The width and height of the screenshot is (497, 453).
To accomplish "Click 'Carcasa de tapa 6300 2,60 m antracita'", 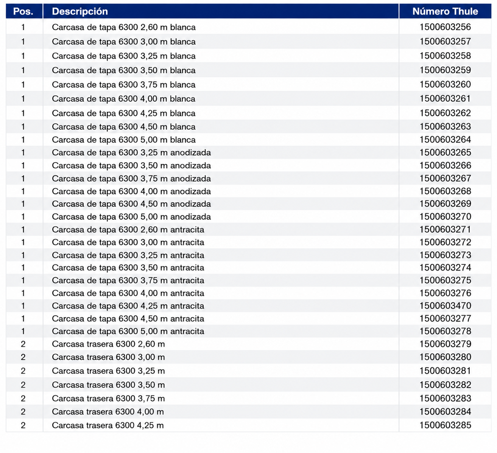I will (x=128, y=230).
